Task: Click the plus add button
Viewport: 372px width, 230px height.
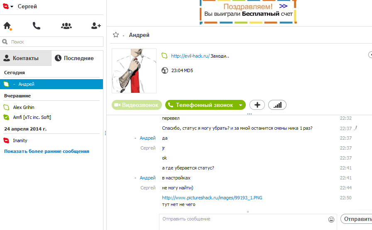Action: [x=257, y=105]
